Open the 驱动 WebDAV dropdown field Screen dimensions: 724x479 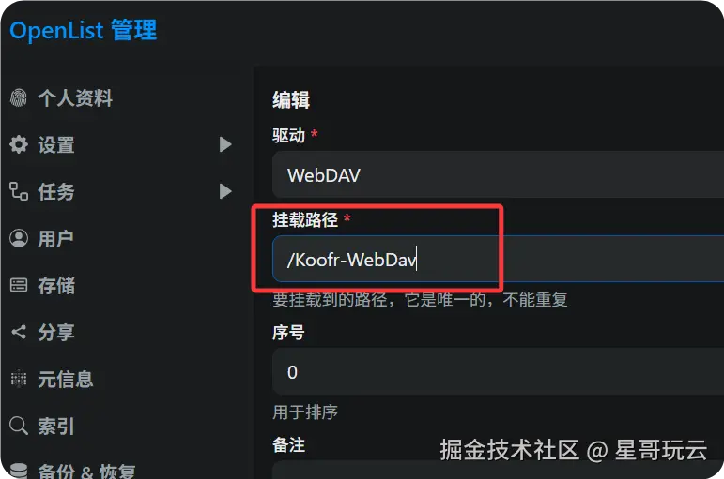click(499, 174)
